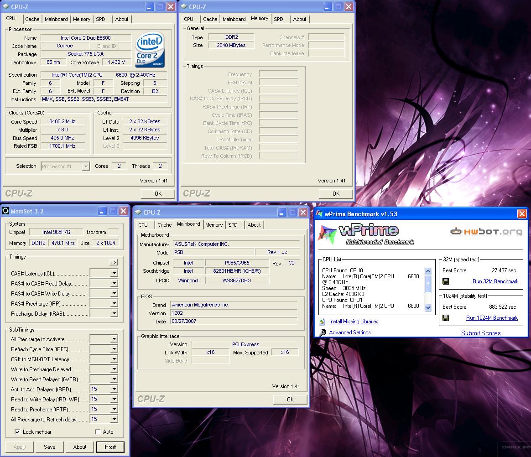Open the Write to Precharge Delayed dropdown
The width and height of the screenshot is (531, 457).
[114, 369]
